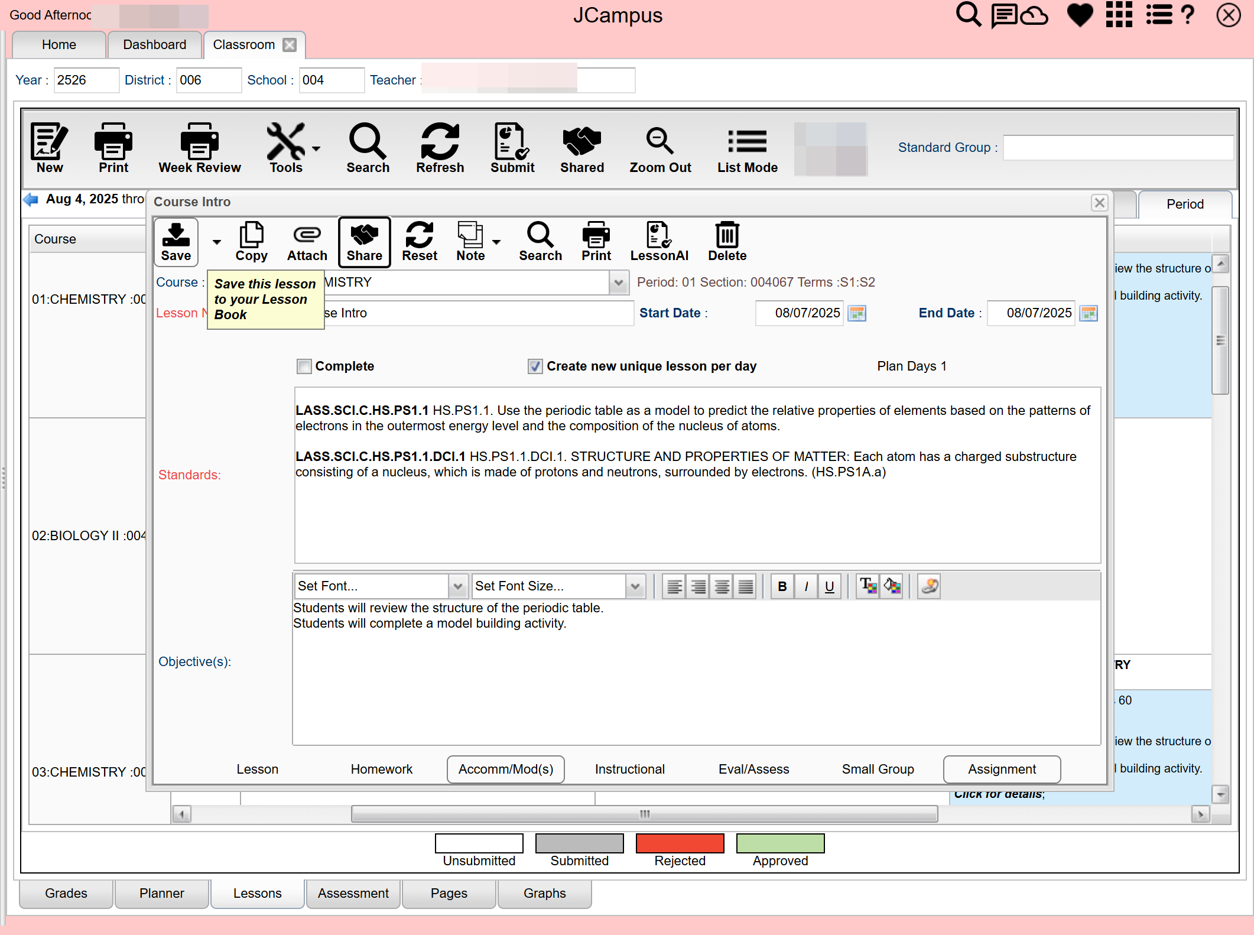Viewport: 1254px width, 935px height.
Task: Click the Note icon in the dialog
Action: pos(470,242)
